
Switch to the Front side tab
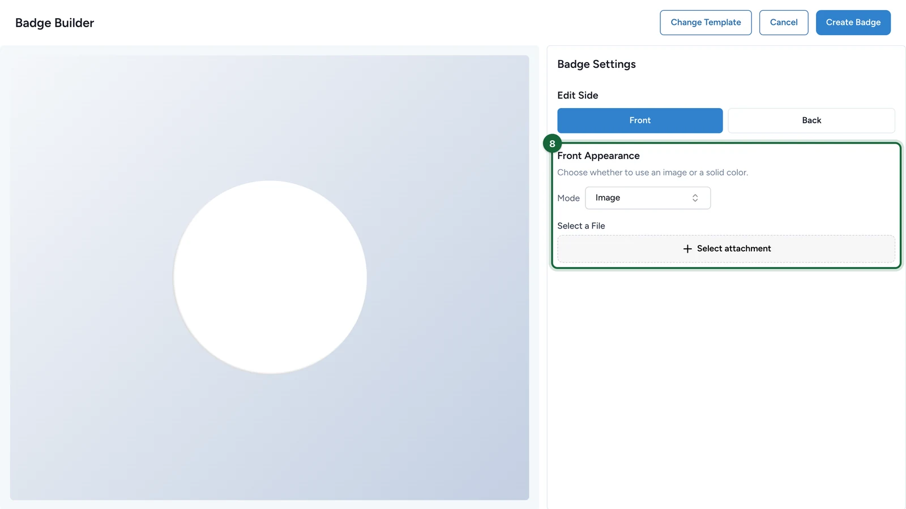[640, 120]
